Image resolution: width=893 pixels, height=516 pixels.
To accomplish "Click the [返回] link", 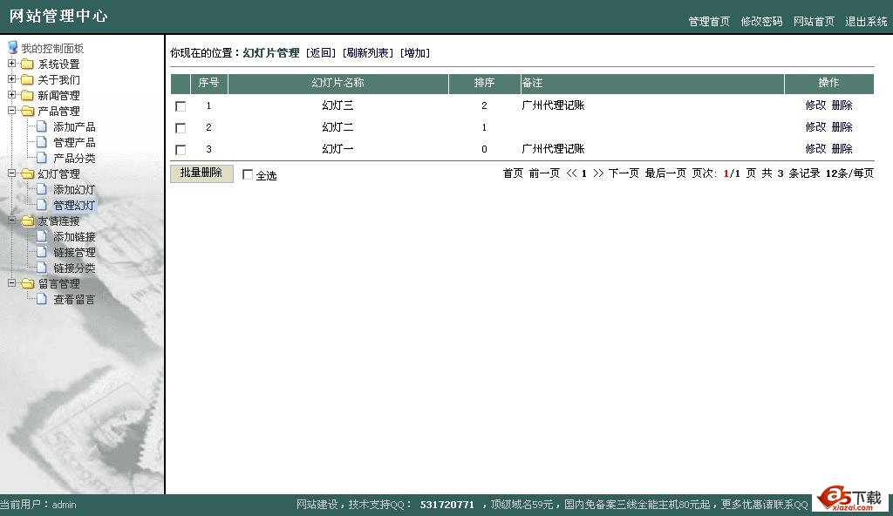I will point(321,53).
